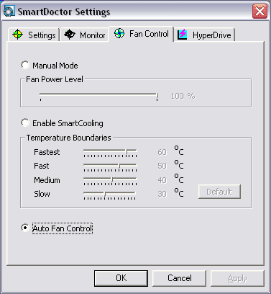
Task: Click the SmartDoctor title bar icon
Action: [9, 11]
